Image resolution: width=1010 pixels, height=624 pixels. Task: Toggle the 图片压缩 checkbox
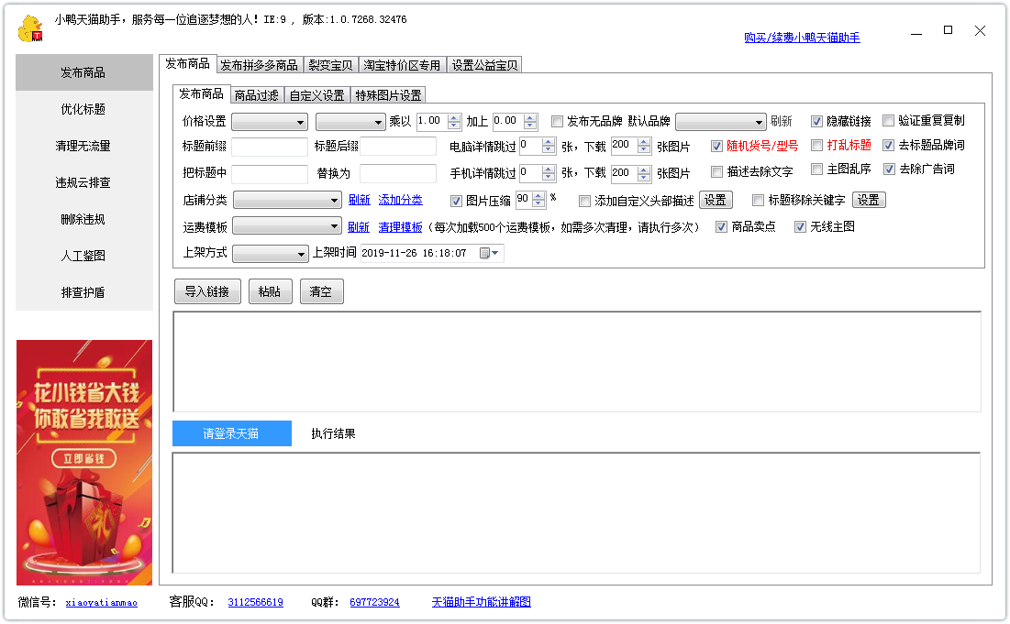(456, 202)
